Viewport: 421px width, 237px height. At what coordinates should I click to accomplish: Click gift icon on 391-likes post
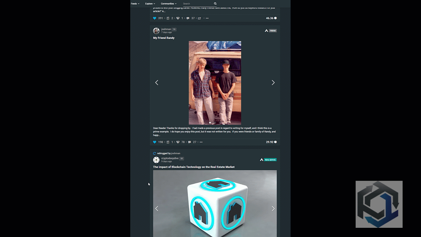tap(168, 18)
